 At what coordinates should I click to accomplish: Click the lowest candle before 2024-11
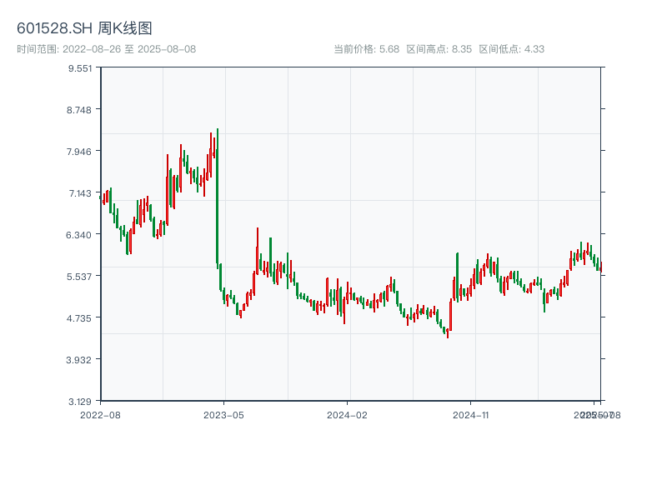[448, 333]
